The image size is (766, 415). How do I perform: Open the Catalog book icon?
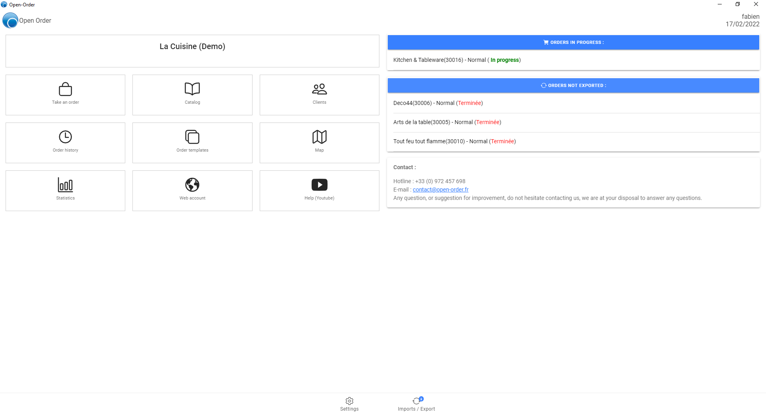(192, 89)
